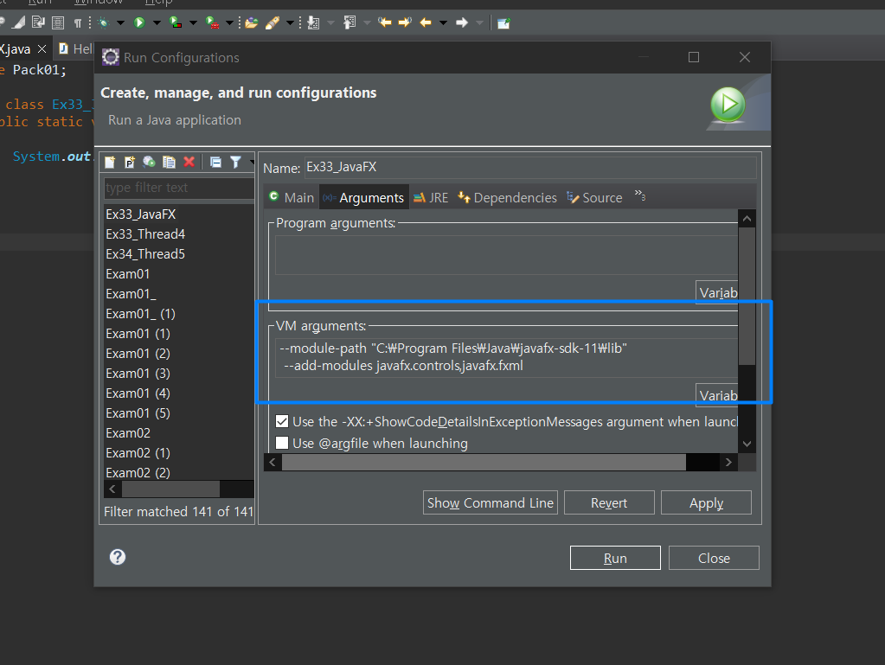The width and height of the screenshot is (885, 665).
Task: Open the Window menu
Action: (x=99, y=3)
